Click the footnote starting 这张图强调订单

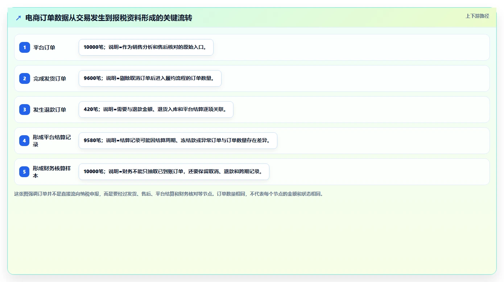(x=169, y=194)
